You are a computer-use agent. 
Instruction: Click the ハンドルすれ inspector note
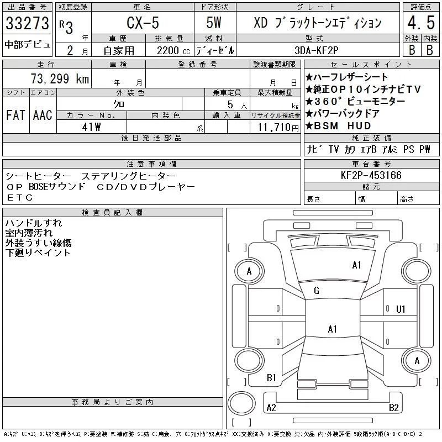tap(34, 223)
